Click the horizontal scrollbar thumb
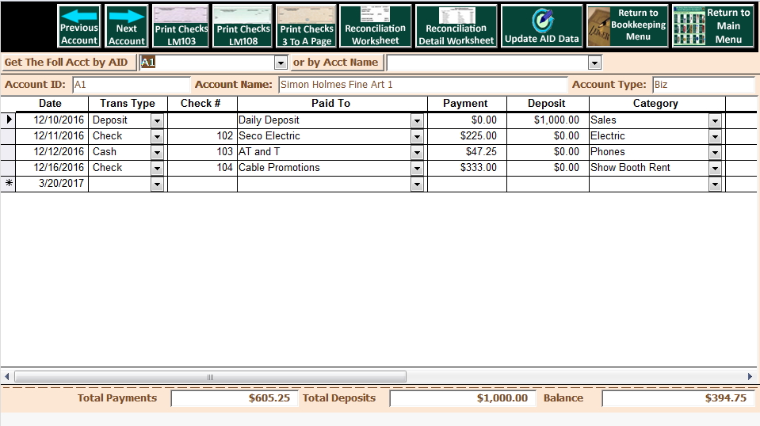This screenshot has width=760, height=426. coord(210,377)
